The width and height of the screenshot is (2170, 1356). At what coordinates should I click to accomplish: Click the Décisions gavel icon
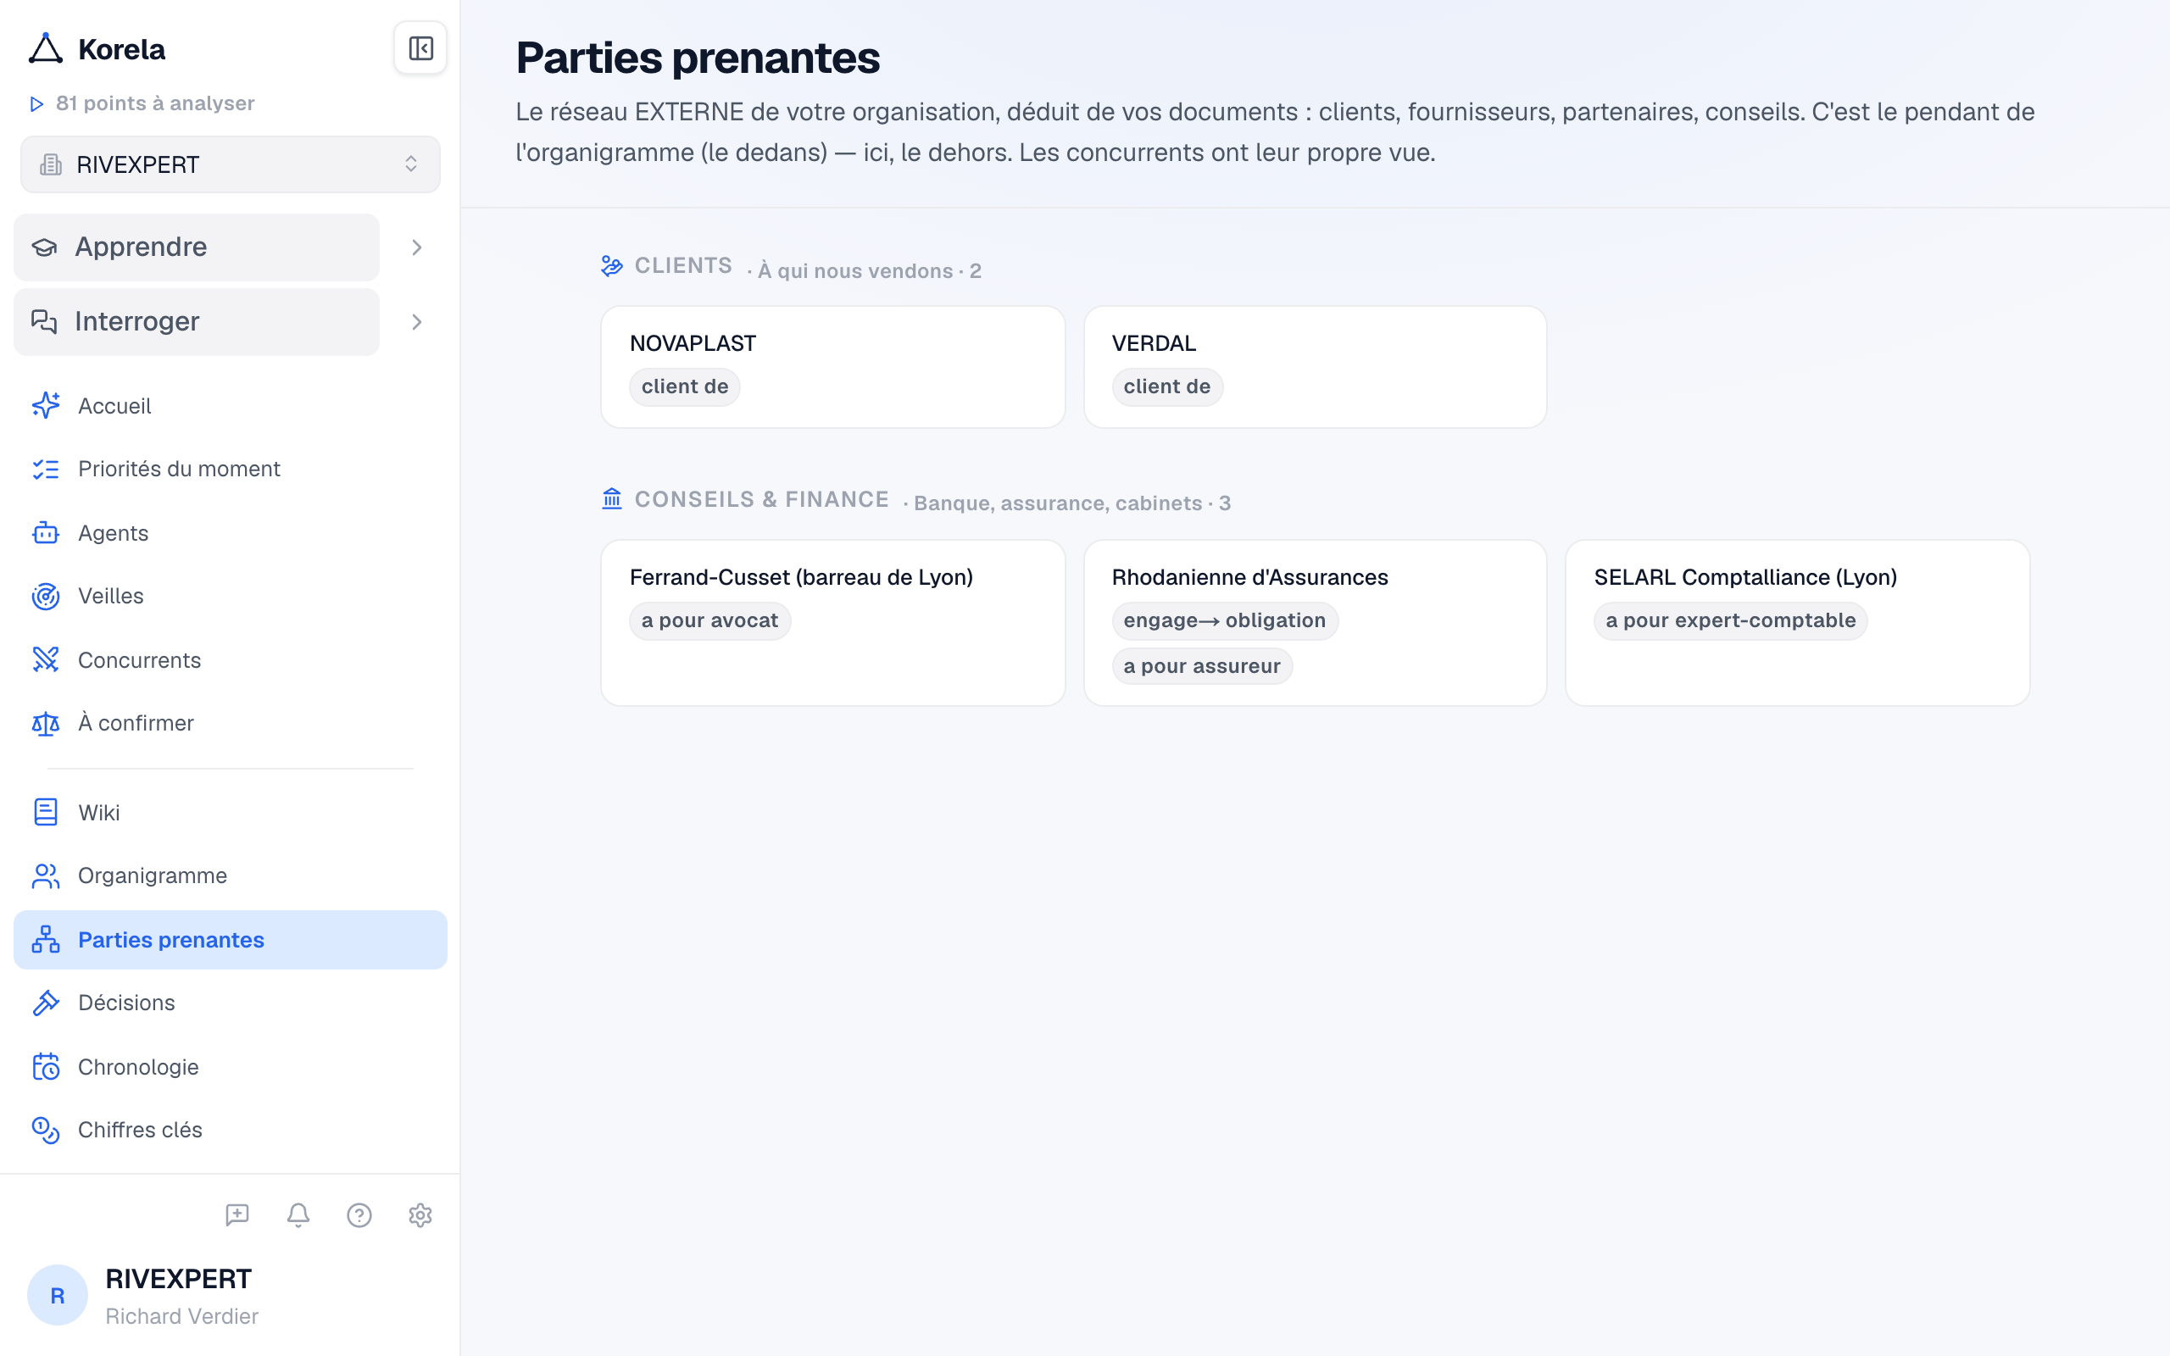point(46,1003)
